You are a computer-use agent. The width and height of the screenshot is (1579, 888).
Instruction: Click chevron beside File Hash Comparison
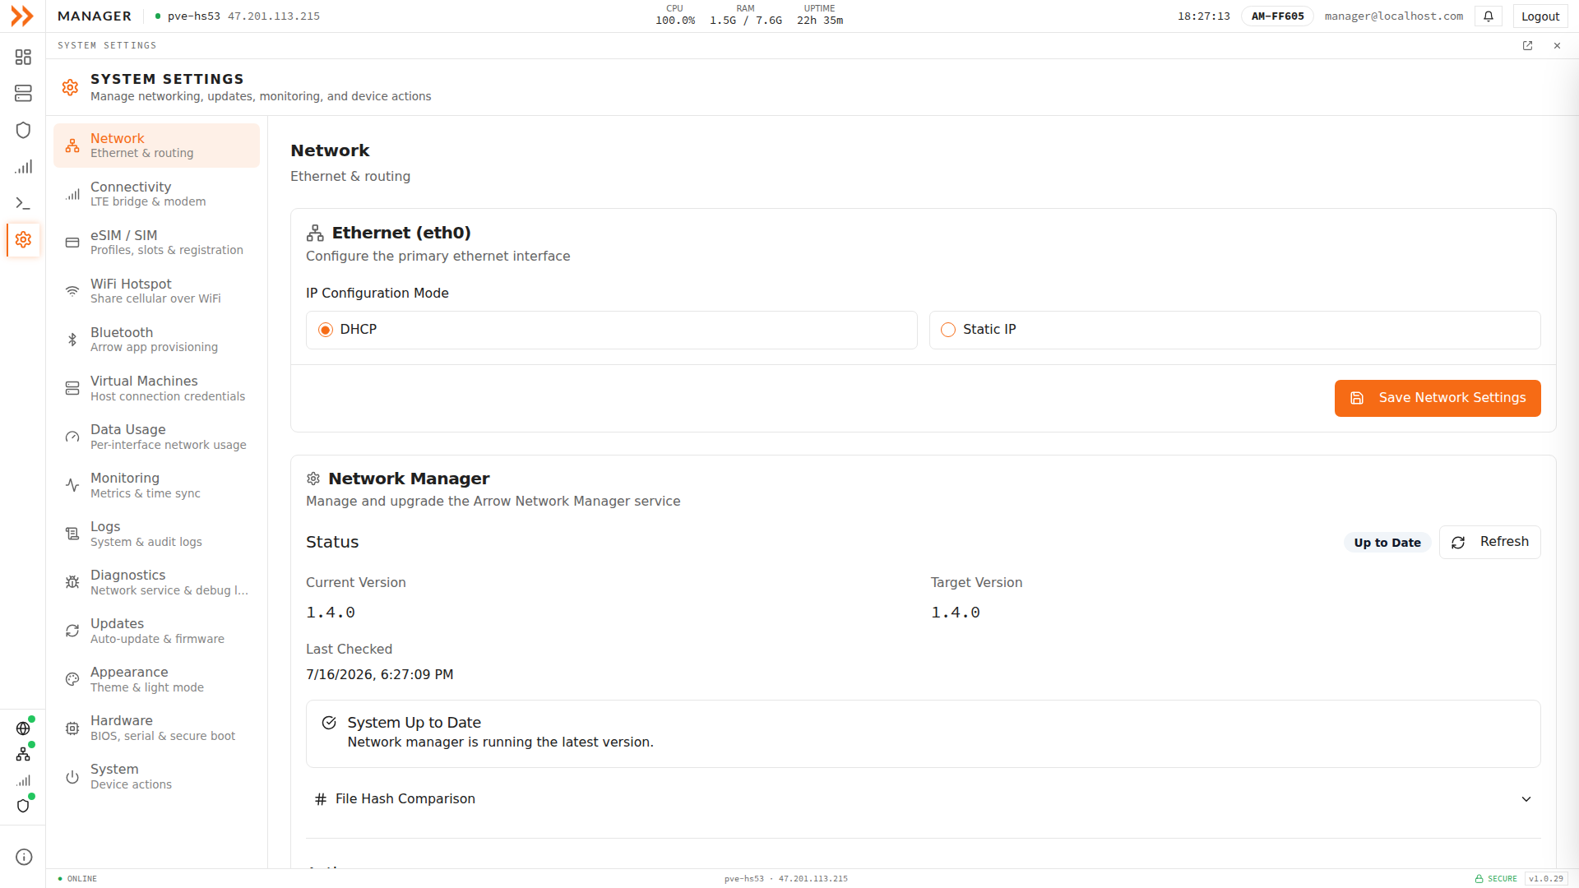(1526, 799)
